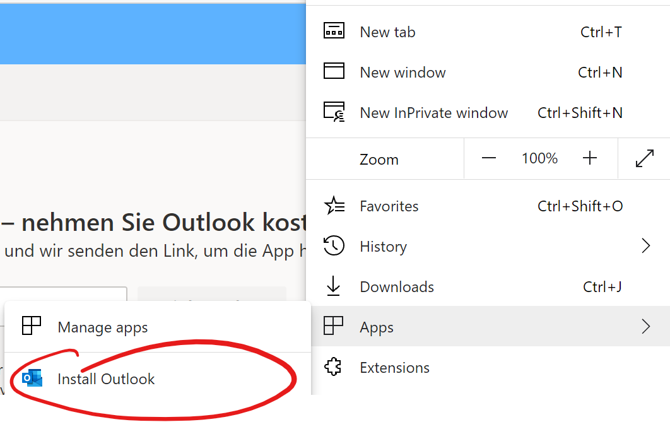Click the History clock icon

tap(334, 245)
